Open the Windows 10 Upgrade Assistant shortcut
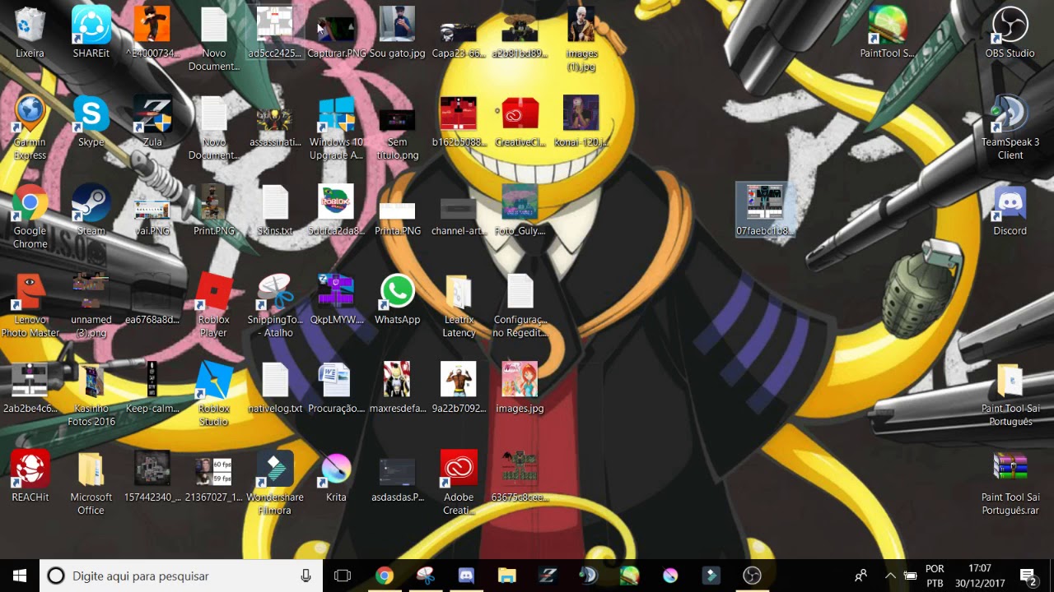 (336, 128)
